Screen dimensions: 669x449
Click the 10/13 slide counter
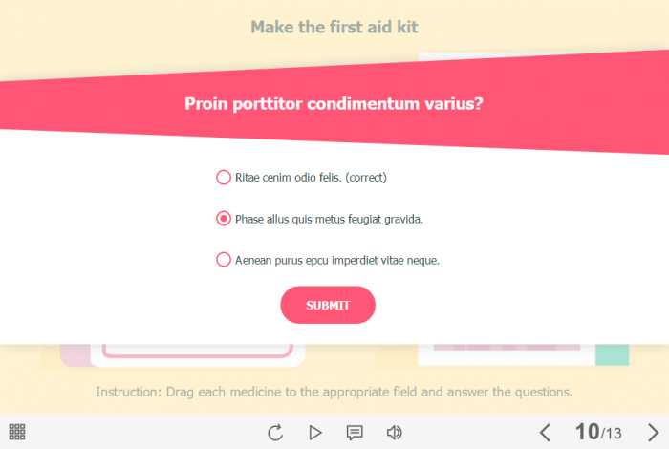[598, 433]
